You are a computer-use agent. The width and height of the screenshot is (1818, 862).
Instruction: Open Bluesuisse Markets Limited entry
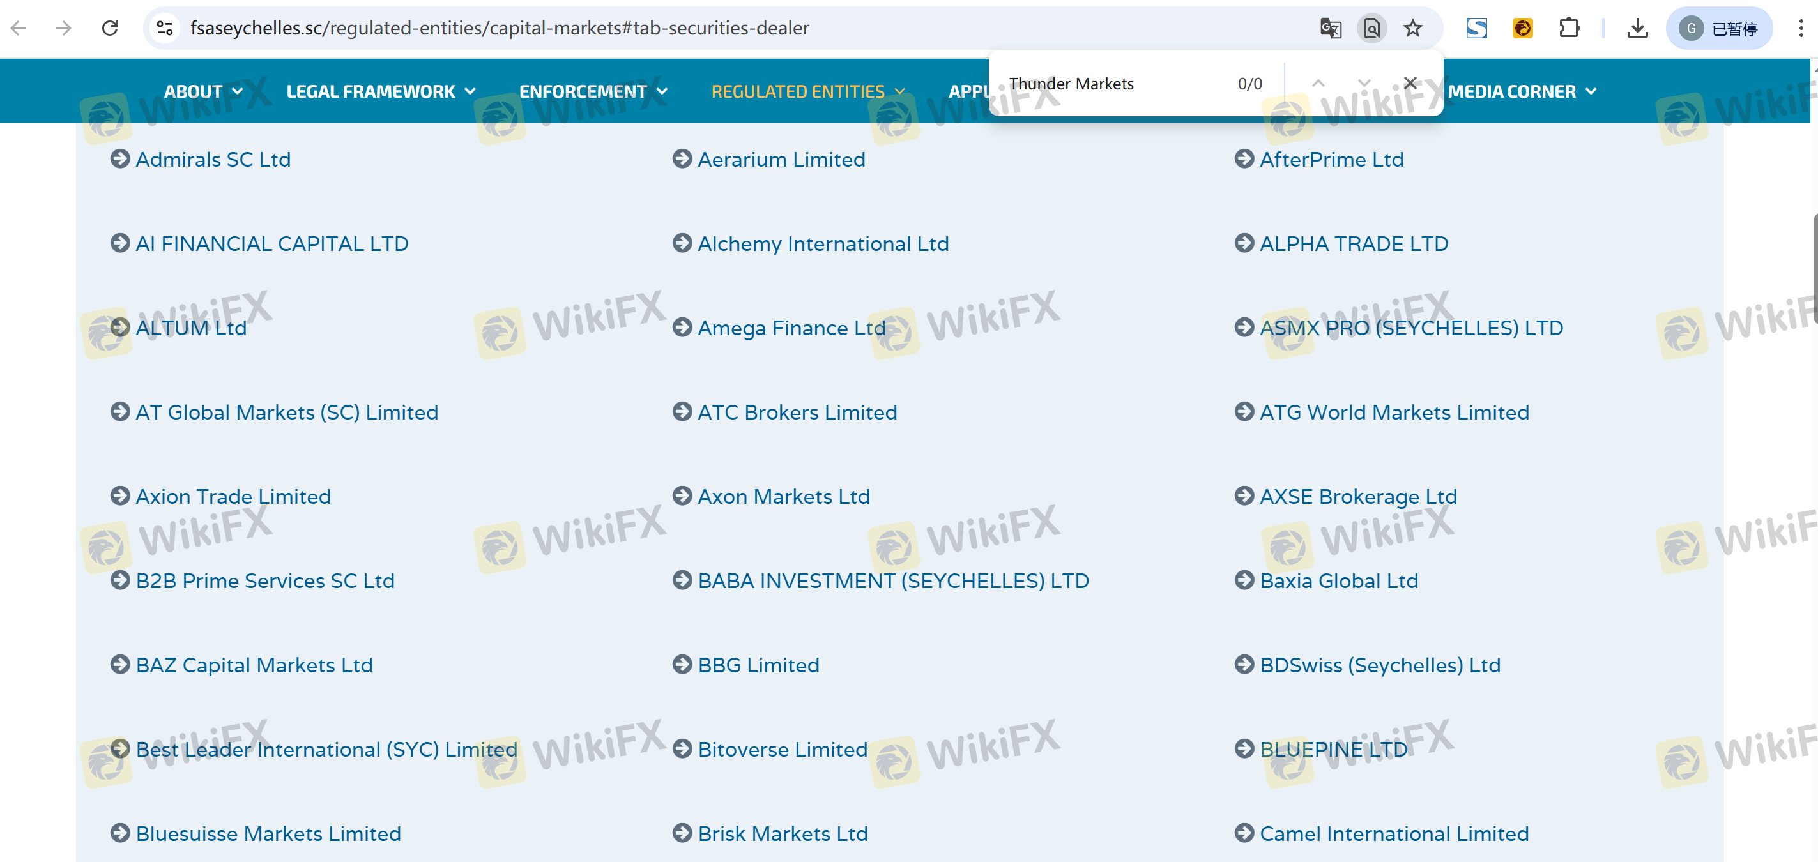[x=268, y=834]
